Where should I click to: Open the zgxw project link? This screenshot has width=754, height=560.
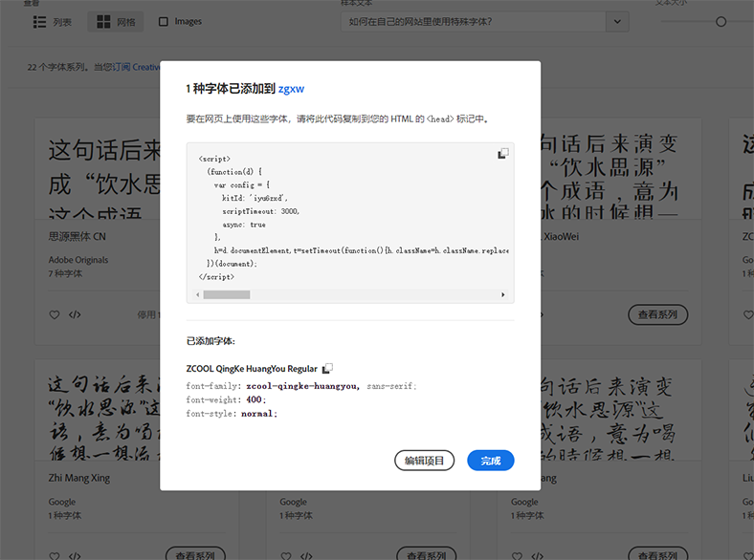(291, 89)
